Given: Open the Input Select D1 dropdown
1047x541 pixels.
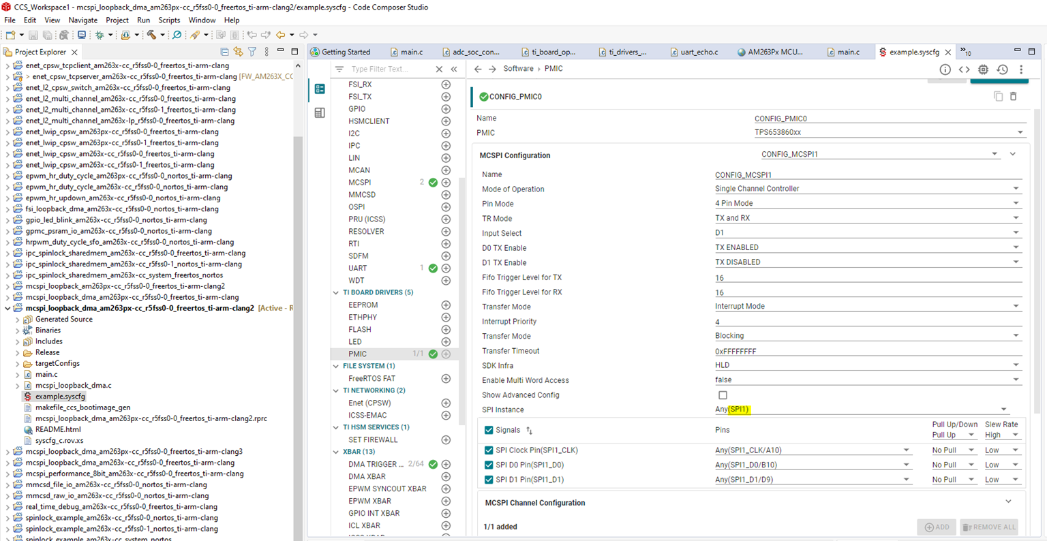Looking at the screenshot, I should [868, 233].
